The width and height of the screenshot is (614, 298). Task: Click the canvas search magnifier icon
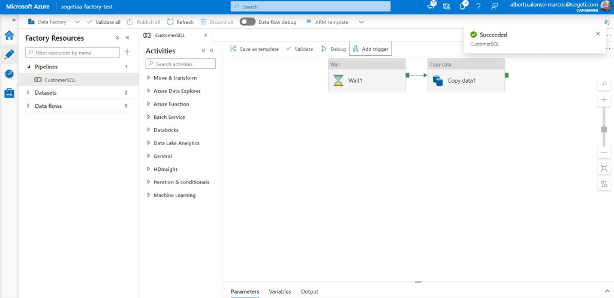(x=604, y=83)
